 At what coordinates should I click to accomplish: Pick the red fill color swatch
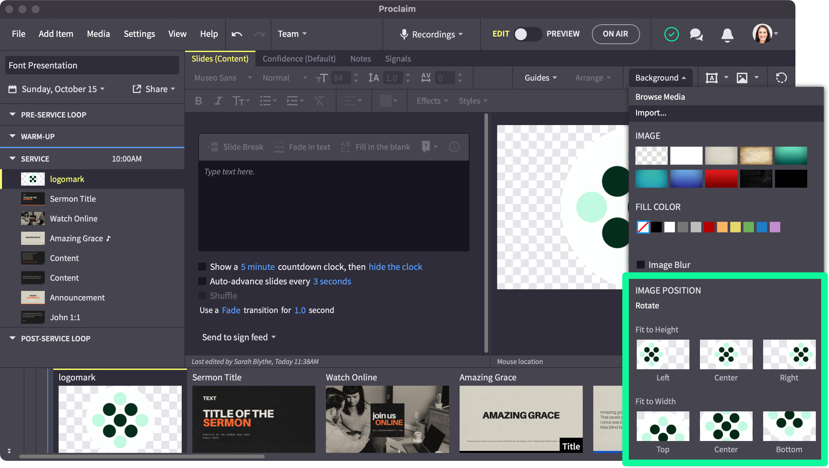coord(709,227)
